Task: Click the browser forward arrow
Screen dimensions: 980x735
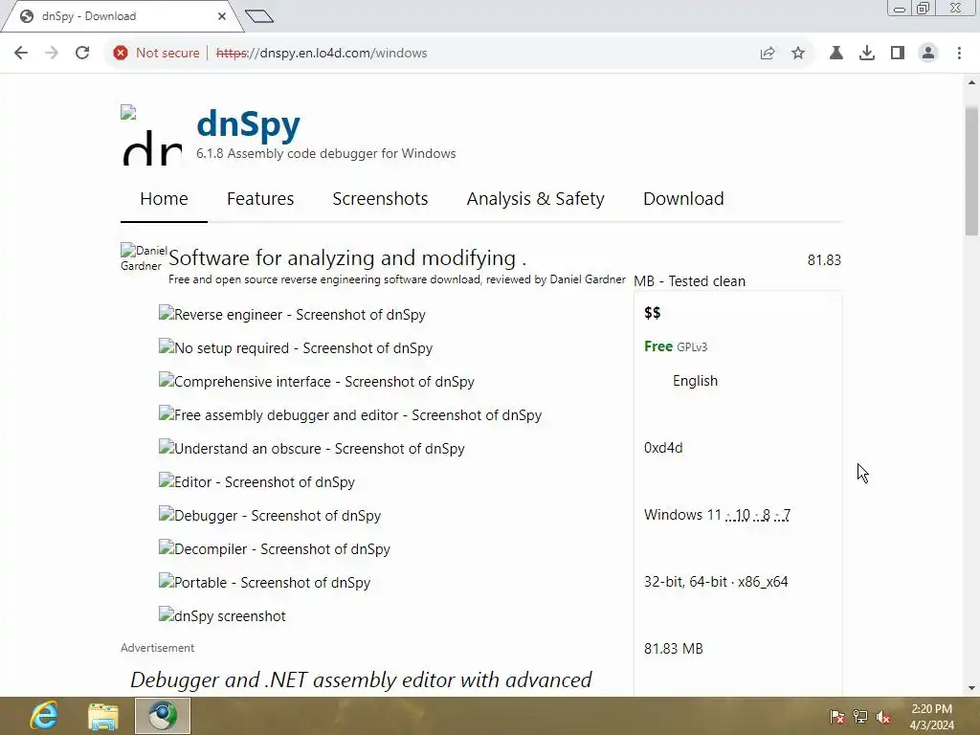Action: pyautogui.click(x=52, y=54)
